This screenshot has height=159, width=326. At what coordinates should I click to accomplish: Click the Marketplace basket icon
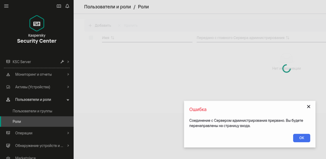tap(8, 157)
